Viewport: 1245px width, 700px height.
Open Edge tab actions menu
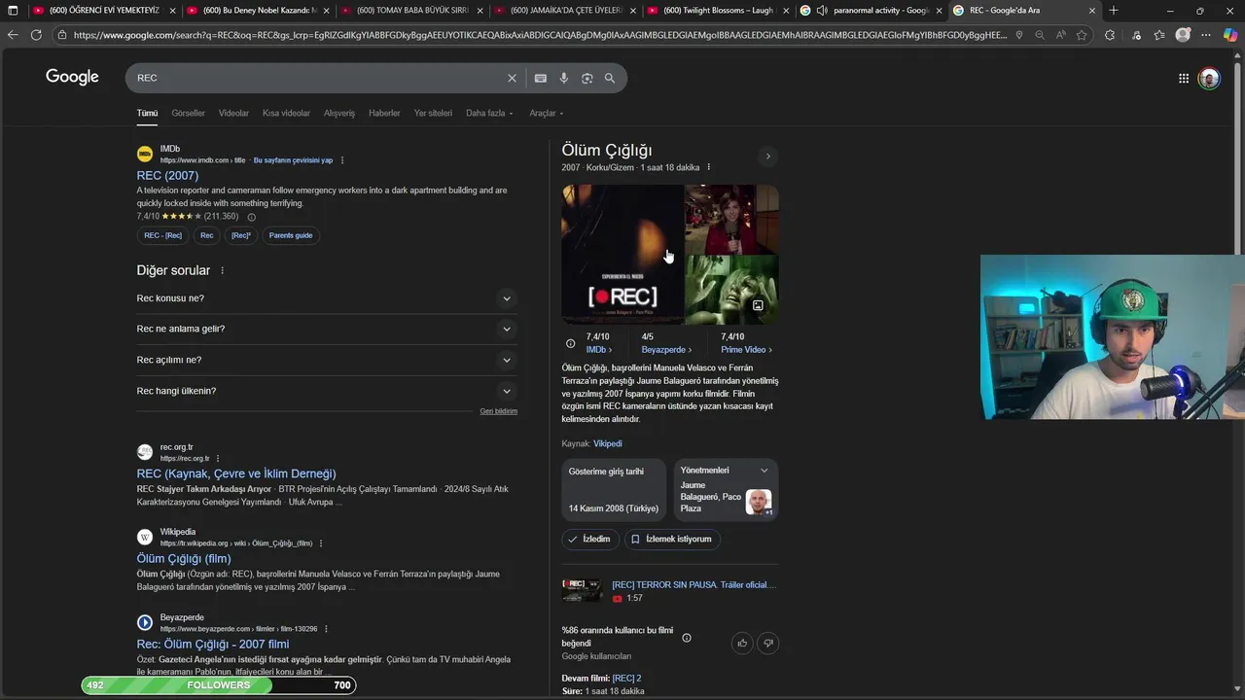pyautogui.click(x=12, y=11)
